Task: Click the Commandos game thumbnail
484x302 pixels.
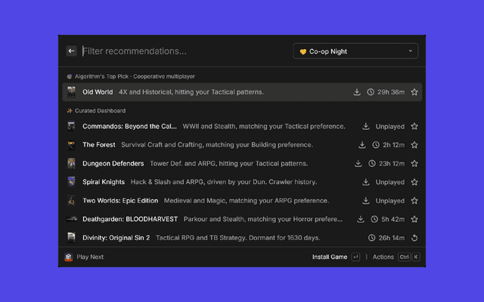Action: (x=71, y=126)
